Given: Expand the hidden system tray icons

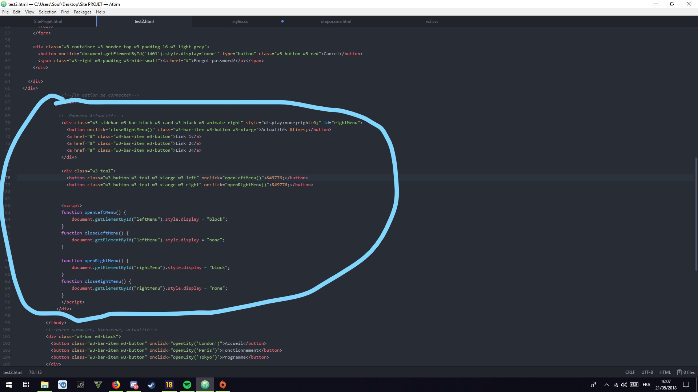Looking at the screenshot, I should click(606, 385).
